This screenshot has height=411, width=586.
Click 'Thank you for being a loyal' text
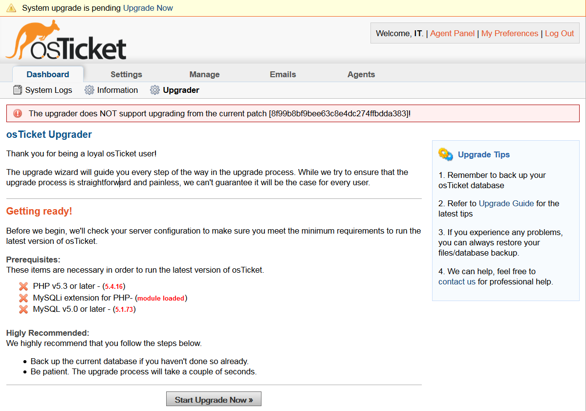[x=82, y=153]
